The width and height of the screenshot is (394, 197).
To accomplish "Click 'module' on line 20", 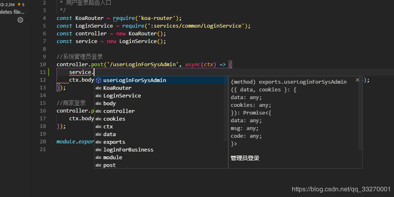I will coord(66,142).
